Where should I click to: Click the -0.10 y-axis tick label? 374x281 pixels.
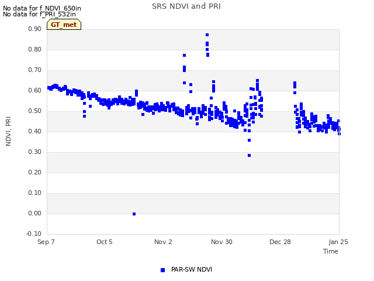click(x=34, y=234)
